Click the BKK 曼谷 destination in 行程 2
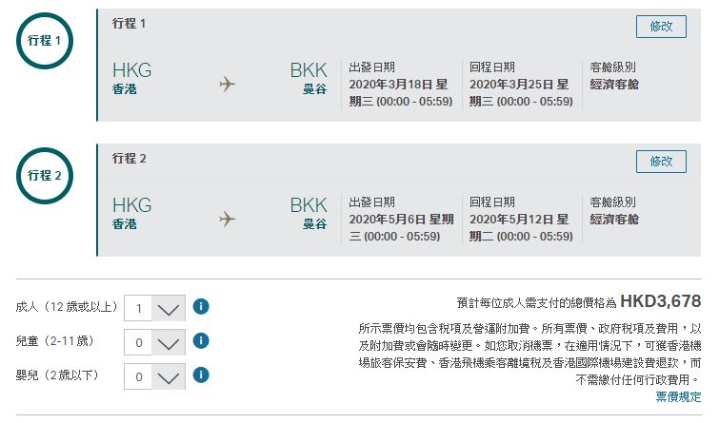This screenshot has width=719, height=423. tap(309, 213)
